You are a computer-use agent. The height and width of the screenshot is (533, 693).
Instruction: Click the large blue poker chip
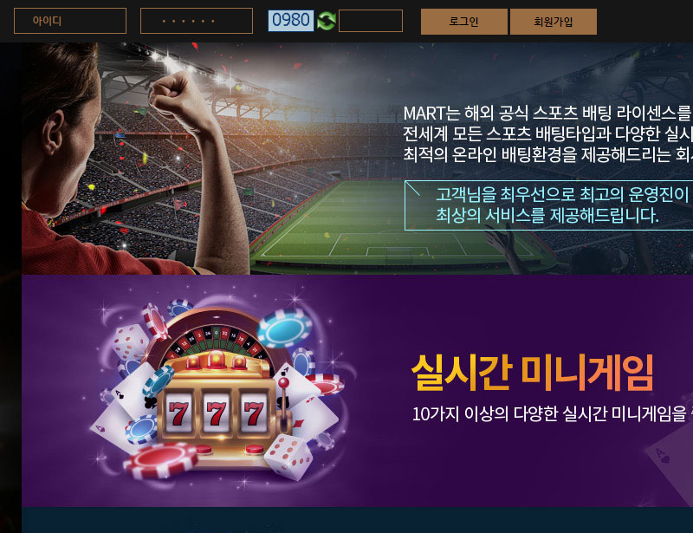(286, 328)
